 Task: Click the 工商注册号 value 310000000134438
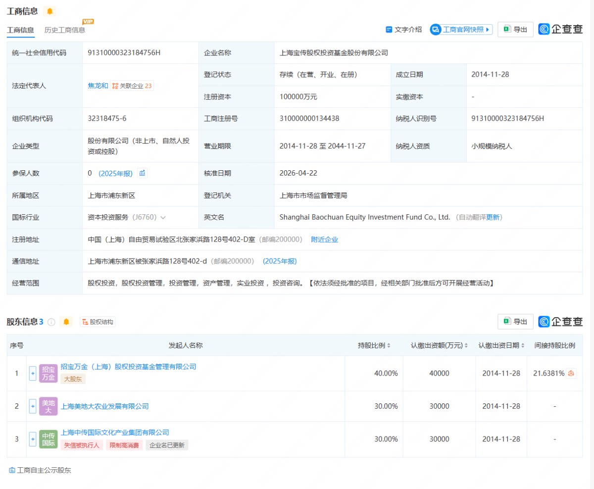tap(309, 118)
